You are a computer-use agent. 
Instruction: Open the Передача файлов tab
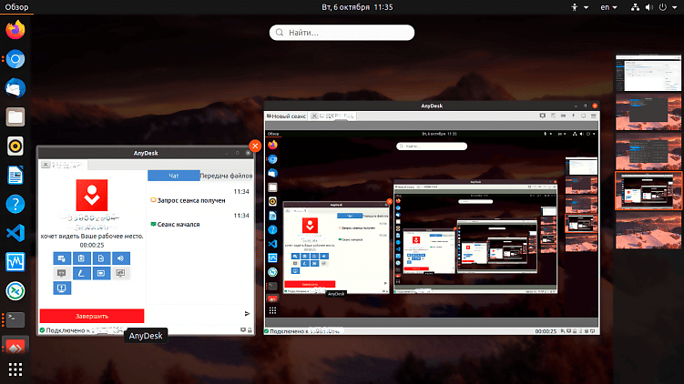[x=226, y=176]
